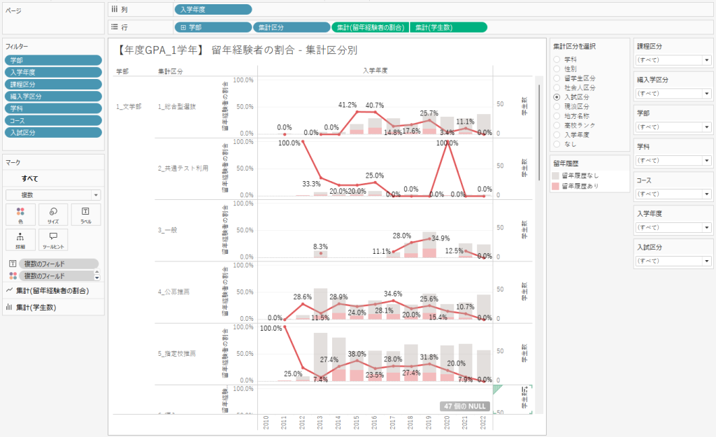
Task: Click the 詳細 (Detail) marks button
Action: 20,239
